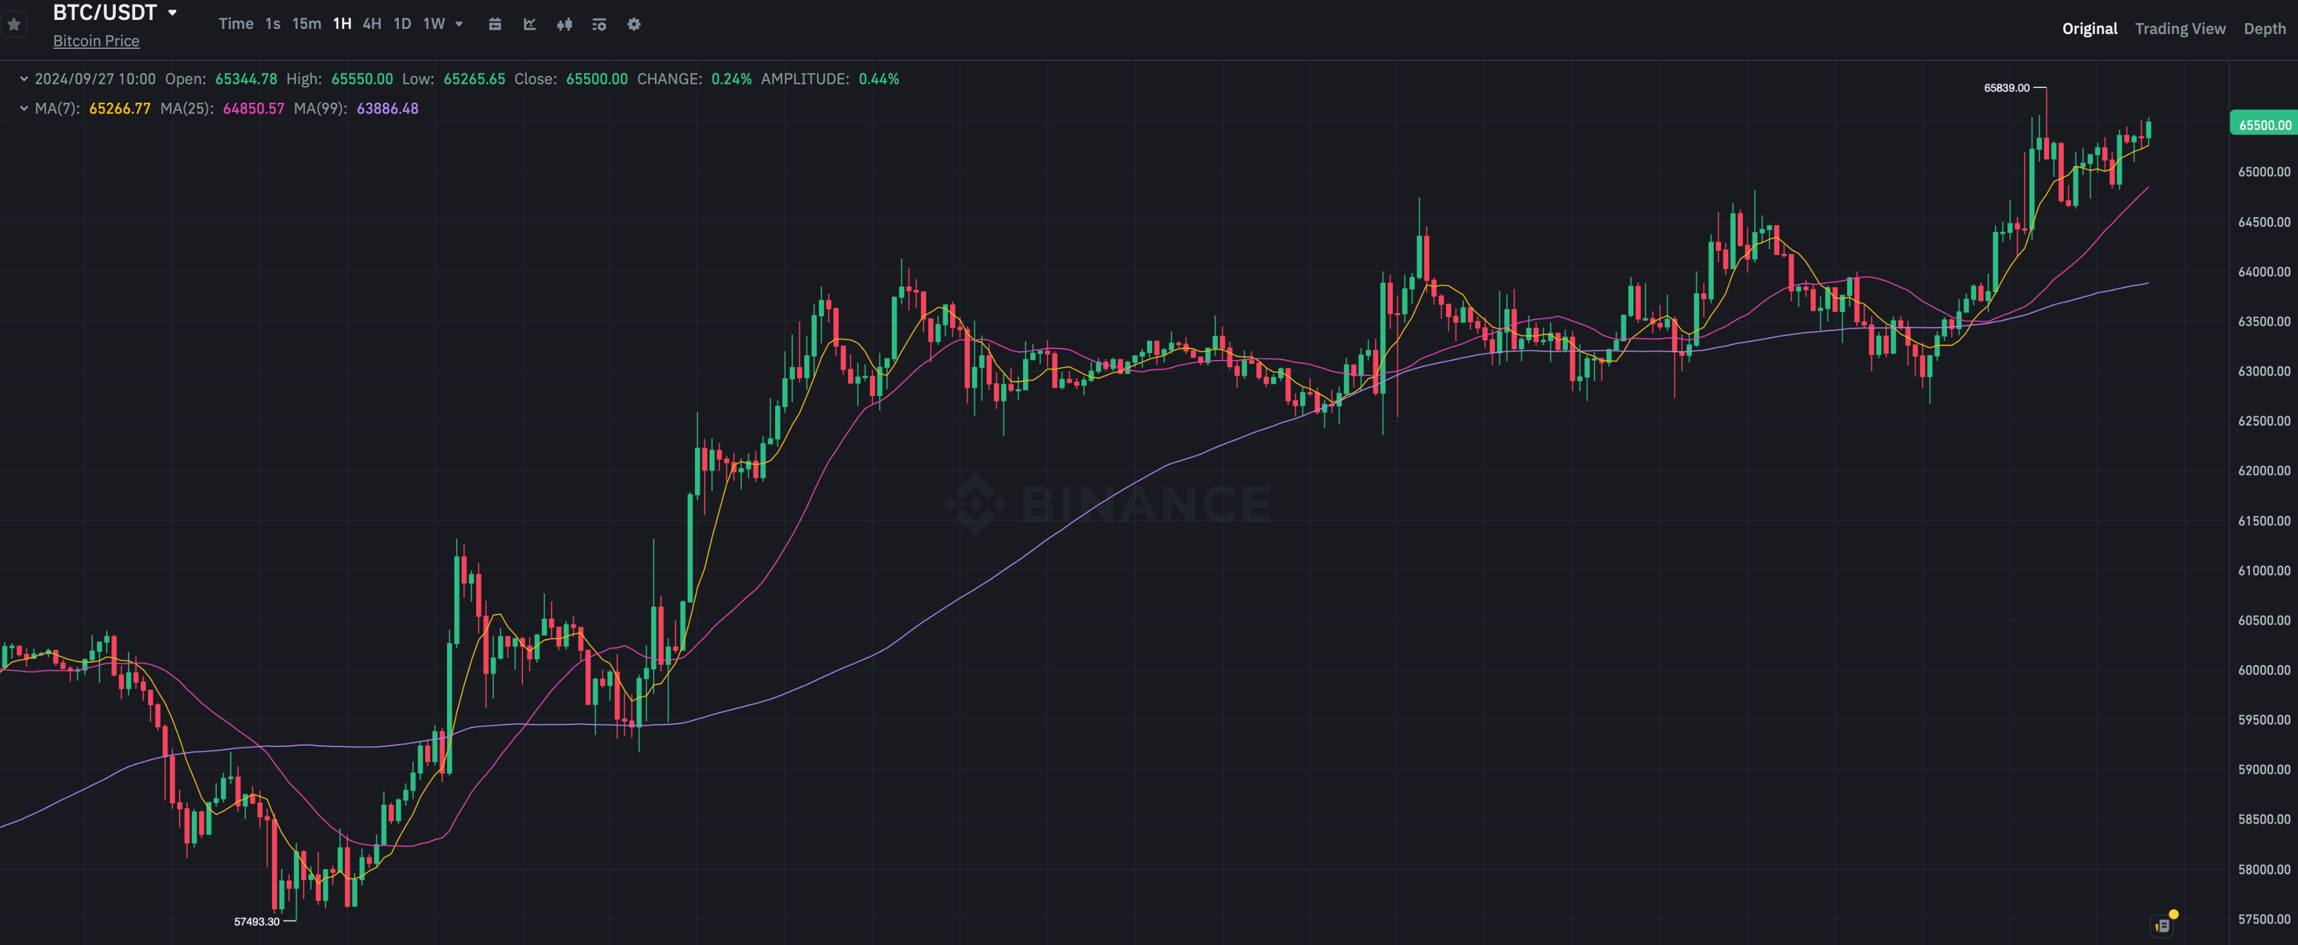Switch chart interval to 15m
The width and height of the screenshot is (2298, 945).
point(307,24)
